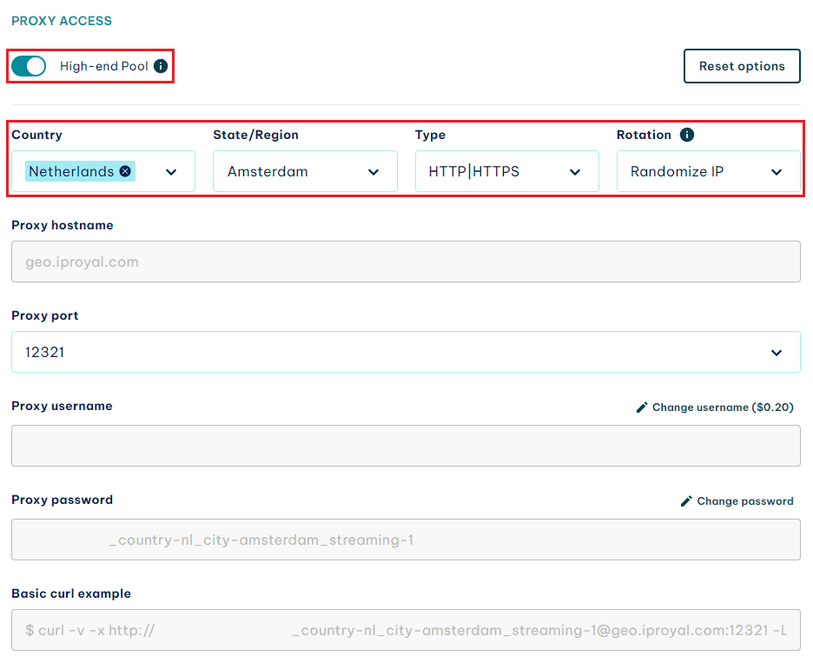Screen dimensions: 813x669
Task: Remove the Netherlands country tag
Action: click(125, 171)
